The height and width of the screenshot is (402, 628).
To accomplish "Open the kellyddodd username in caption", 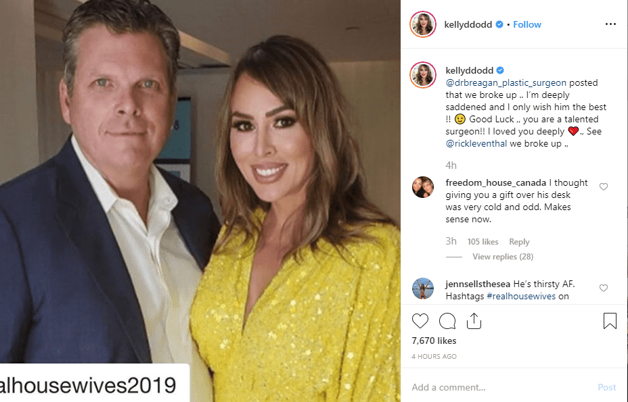I will click(x=470, y=70).
